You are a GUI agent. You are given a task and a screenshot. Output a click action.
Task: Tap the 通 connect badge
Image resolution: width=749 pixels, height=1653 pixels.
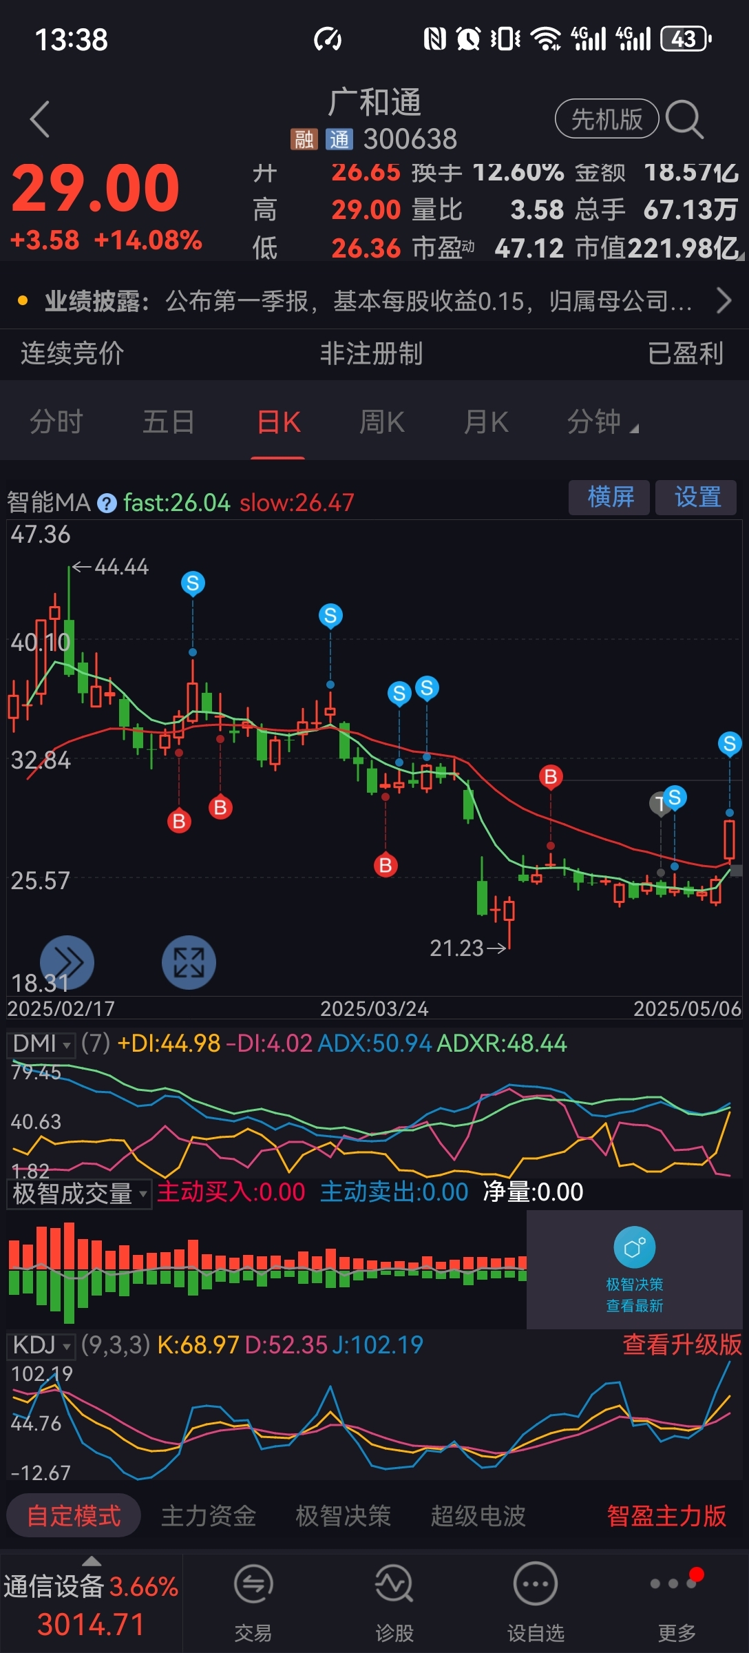click(339, 139)
